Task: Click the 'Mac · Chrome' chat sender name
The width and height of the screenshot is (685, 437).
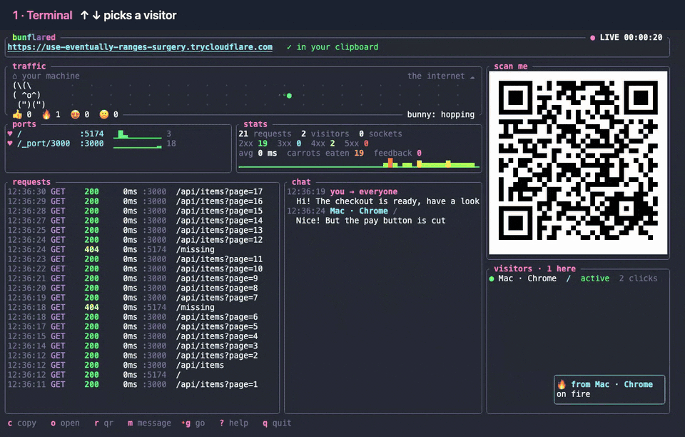Action: 359,211
